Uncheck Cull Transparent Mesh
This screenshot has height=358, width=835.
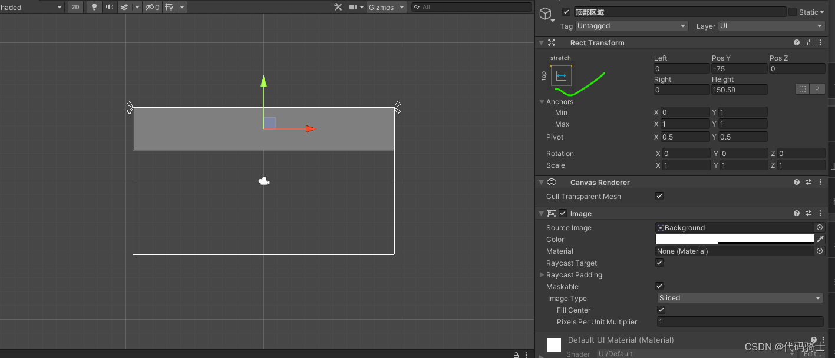[x=659, y=196]
